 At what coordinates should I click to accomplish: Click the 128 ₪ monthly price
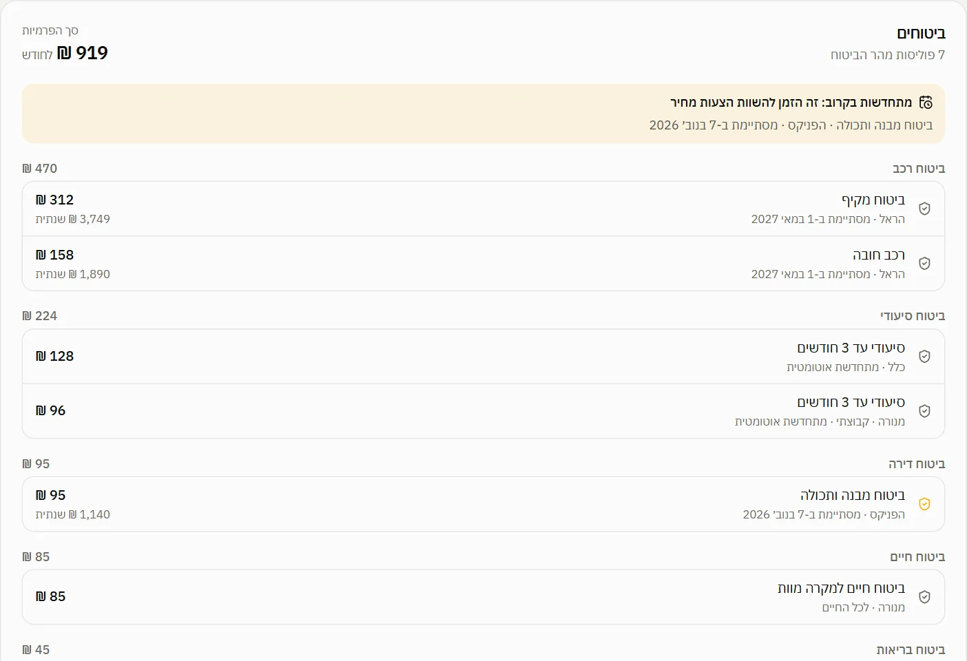click(x=54, y=356)
